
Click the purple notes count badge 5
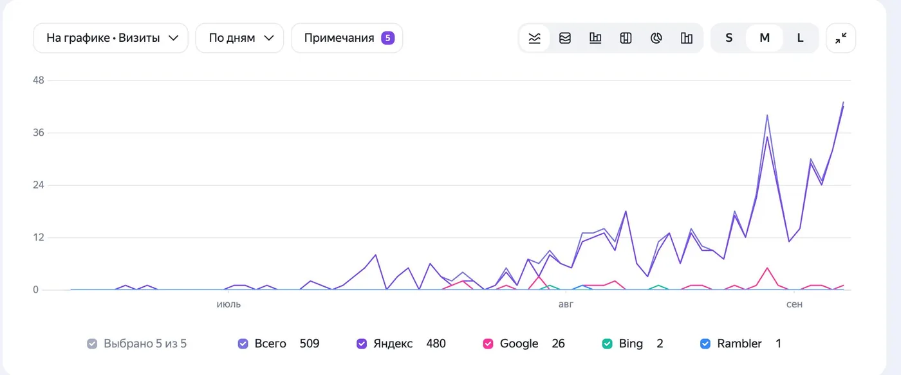click(387, 38)
